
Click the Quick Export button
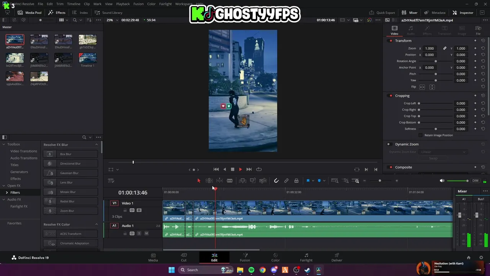click(382, 13)
